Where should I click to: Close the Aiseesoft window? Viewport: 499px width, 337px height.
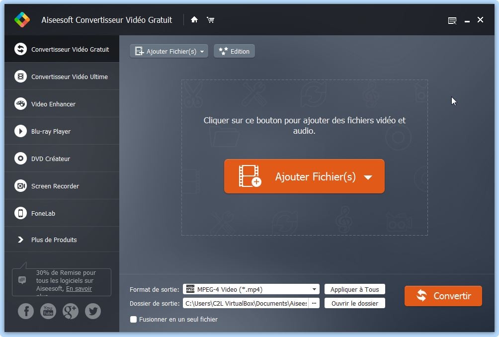pos(480,20)
